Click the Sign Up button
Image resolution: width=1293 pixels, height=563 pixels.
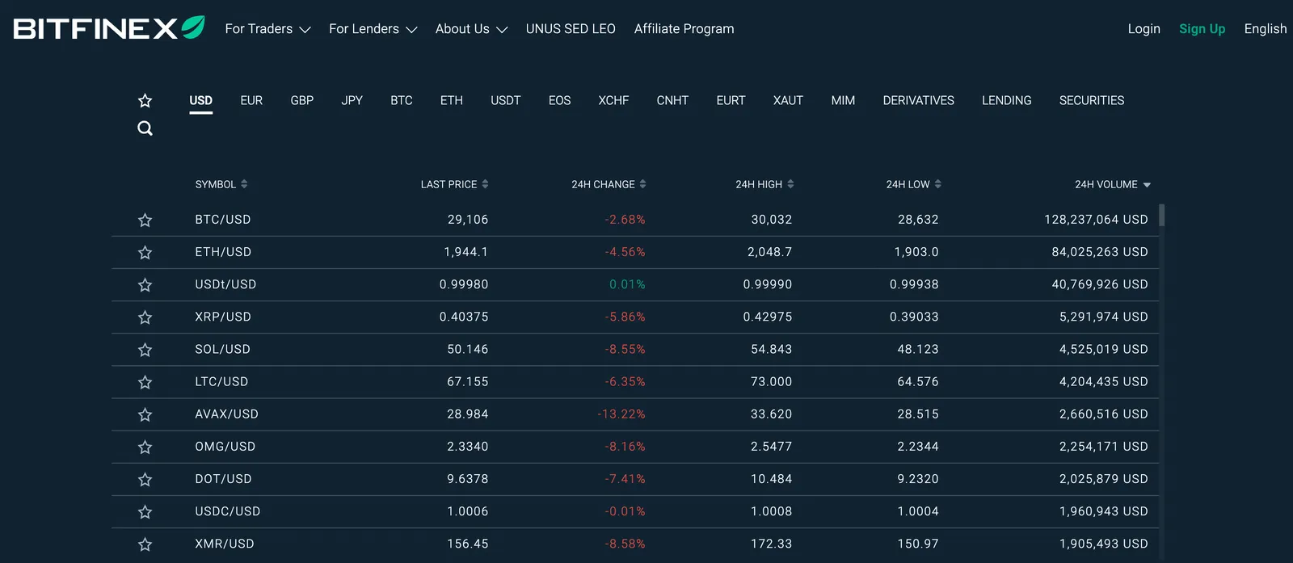(x=1202, y=29)
